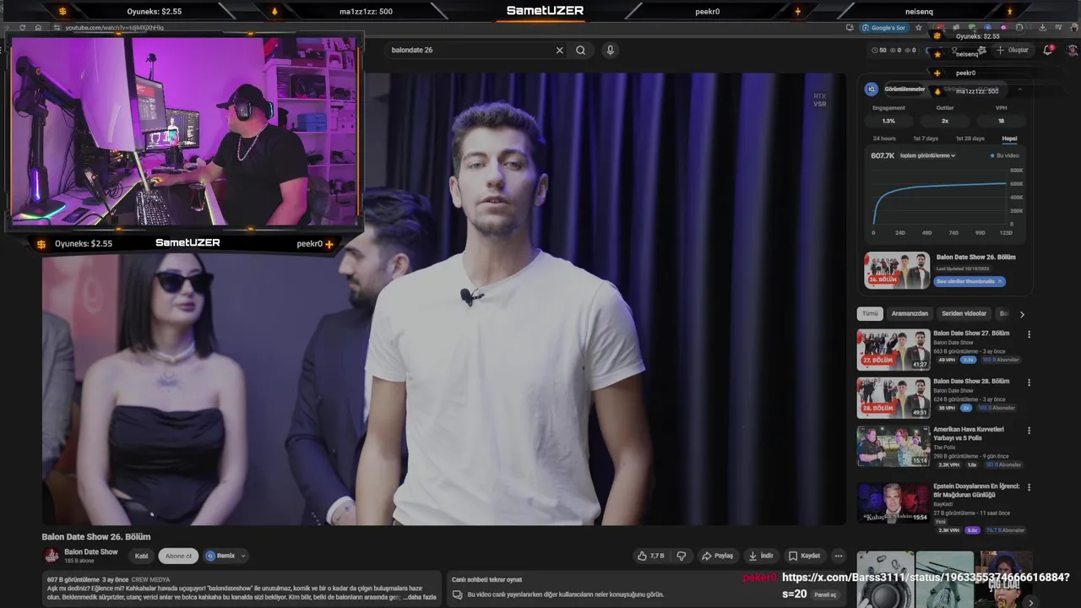Screen dimensions: 1081x608
Task: Select the 'Hepsi' stats tab
Action: 1009,138
